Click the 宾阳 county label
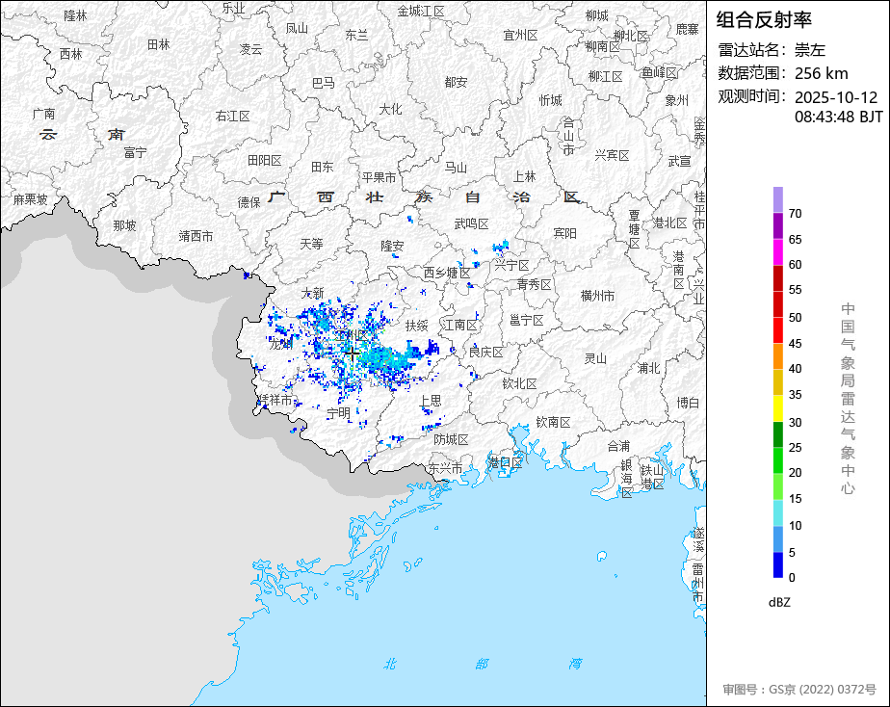Screen dimensions: 890x707 click(x=564, y=233)
